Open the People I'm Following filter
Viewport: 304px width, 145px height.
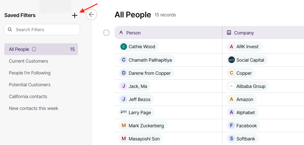(30, 73)
